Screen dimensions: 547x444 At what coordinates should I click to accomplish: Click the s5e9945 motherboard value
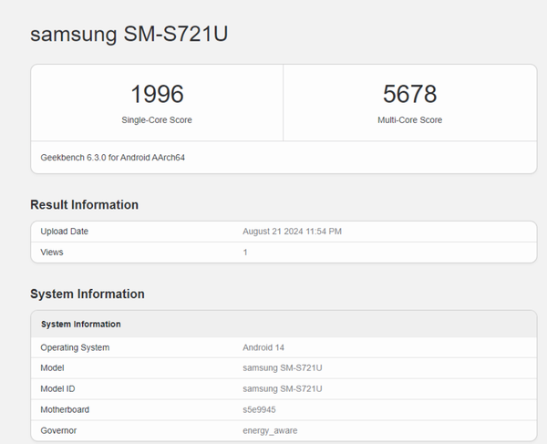tap(261, 409)
